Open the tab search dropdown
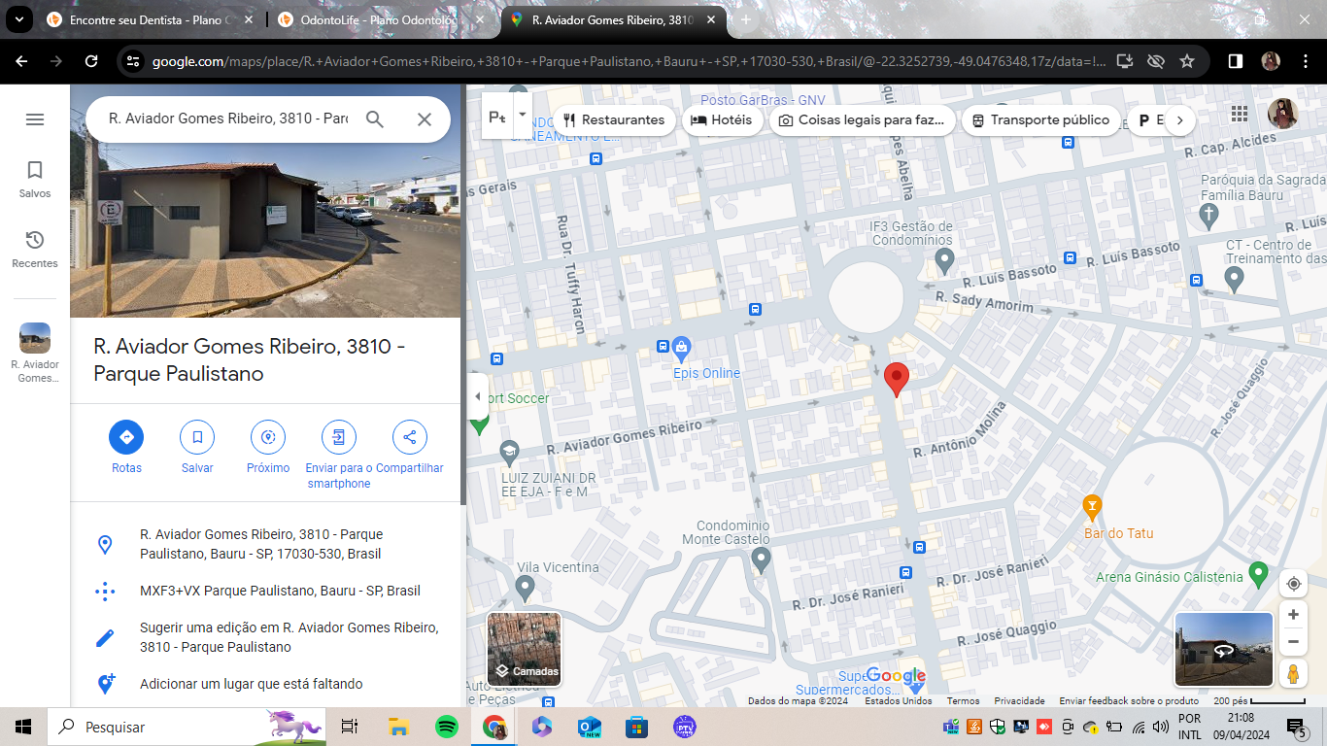 tap(18, 19)
